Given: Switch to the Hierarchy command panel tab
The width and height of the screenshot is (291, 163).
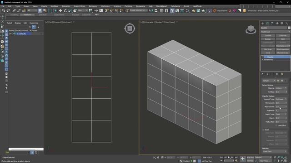Looking at the screenshot, I should tap(272, 23).
